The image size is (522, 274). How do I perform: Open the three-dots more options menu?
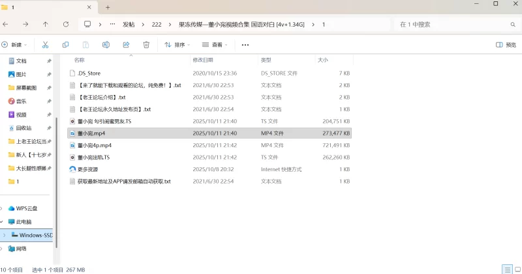click(x=245, y=45)
